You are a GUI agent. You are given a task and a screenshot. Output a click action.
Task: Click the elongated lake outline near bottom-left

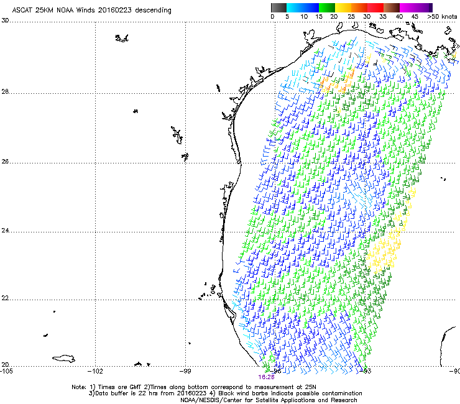tap(63, 359)
